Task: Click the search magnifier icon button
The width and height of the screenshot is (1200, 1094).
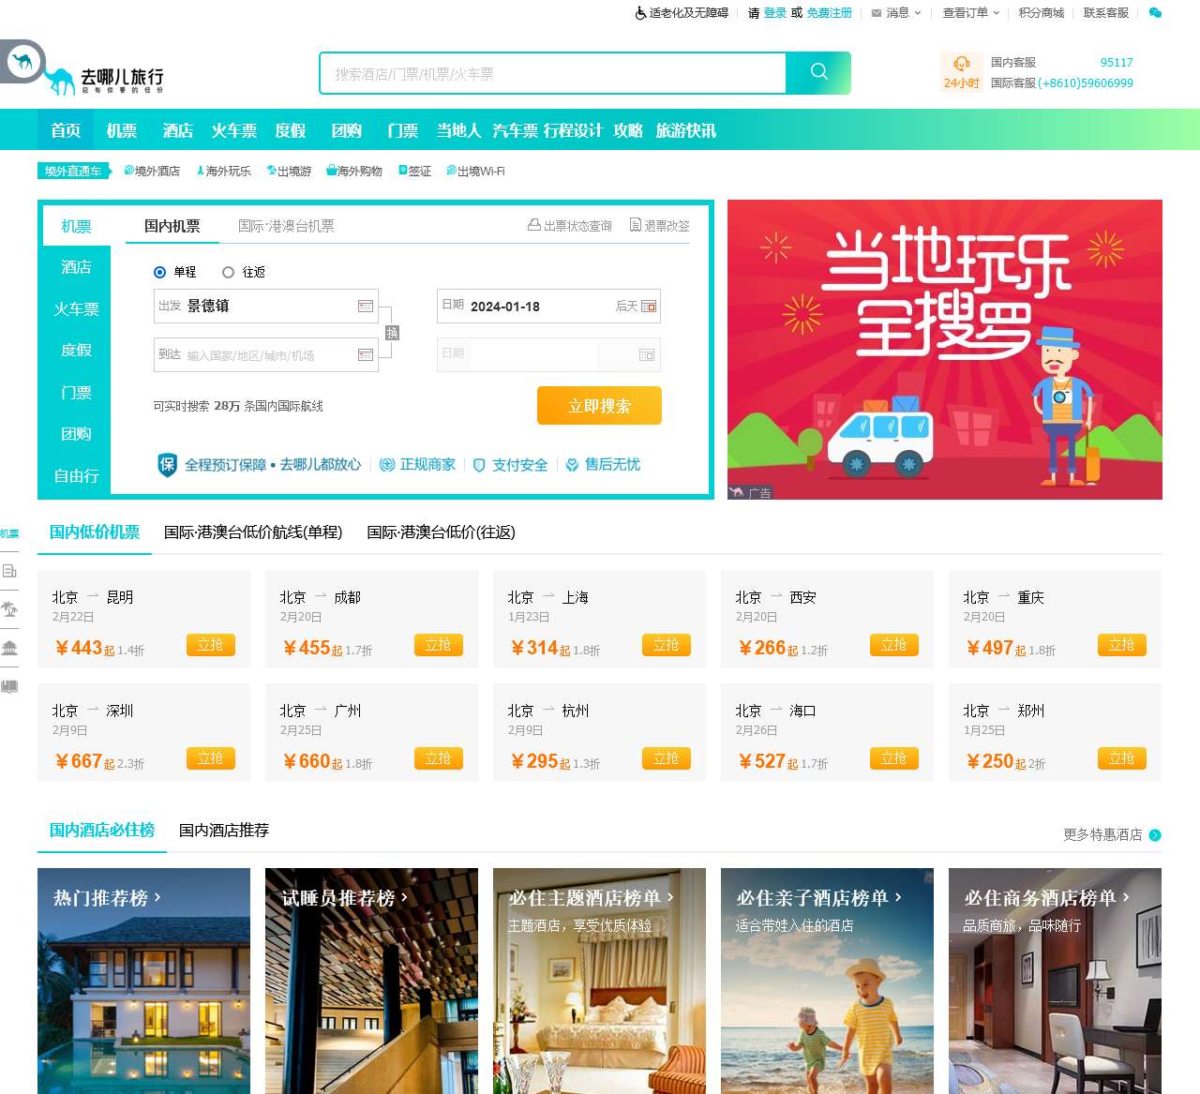Action: [x=818, y=72]
